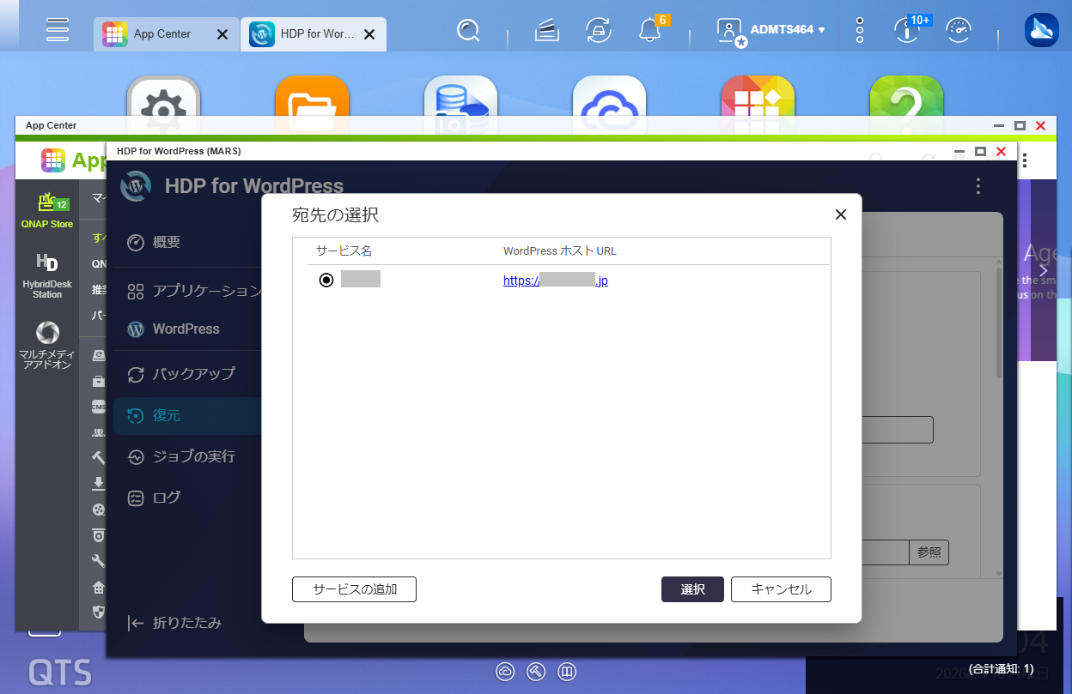Click the 選択 button
Screen dimensions: 1072x694
[x=692, y=589]
